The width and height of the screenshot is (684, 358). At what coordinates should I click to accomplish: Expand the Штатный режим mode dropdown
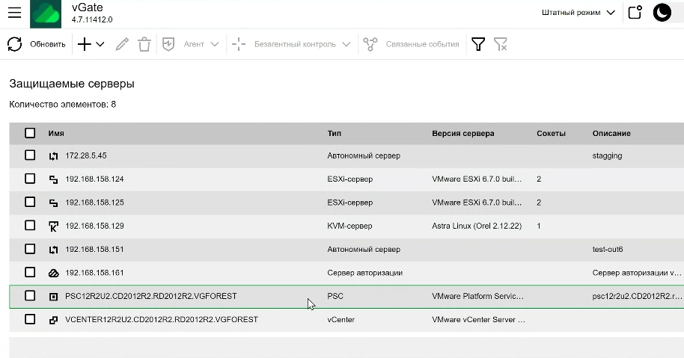(578, 13)
